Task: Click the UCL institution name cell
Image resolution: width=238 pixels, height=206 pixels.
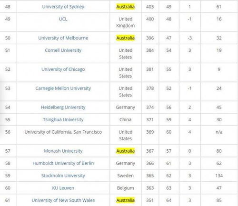Action: pyautogui.click(x=63, y=22)
